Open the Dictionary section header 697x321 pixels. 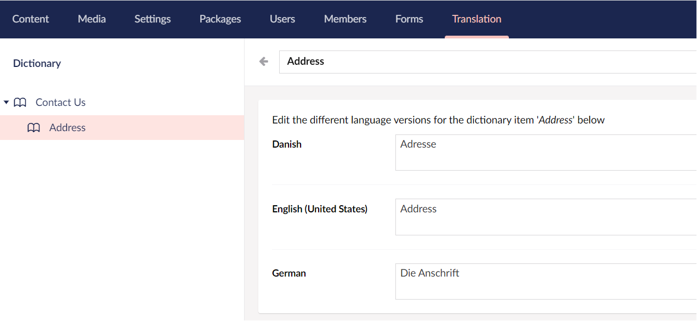[37, 64]
